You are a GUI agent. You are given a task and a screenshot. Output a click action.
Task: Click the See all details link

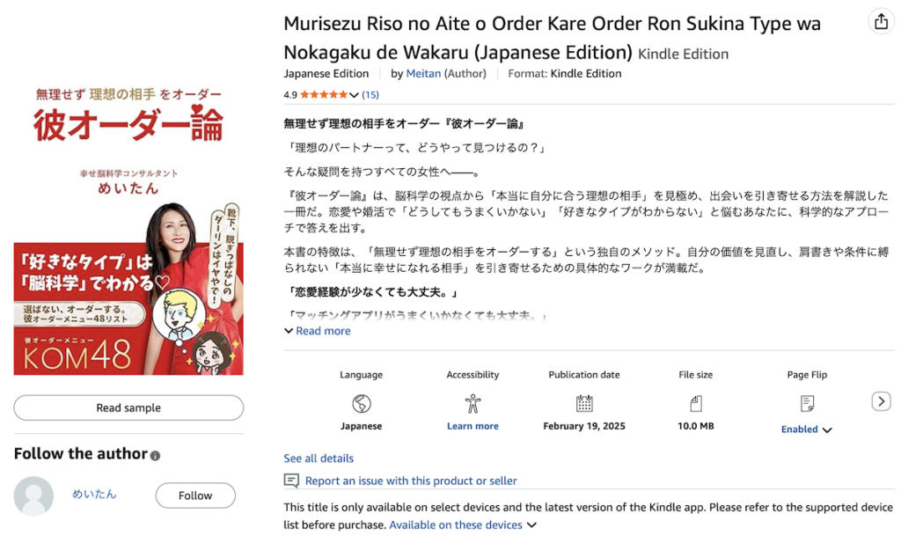click(x=319, y=459)
